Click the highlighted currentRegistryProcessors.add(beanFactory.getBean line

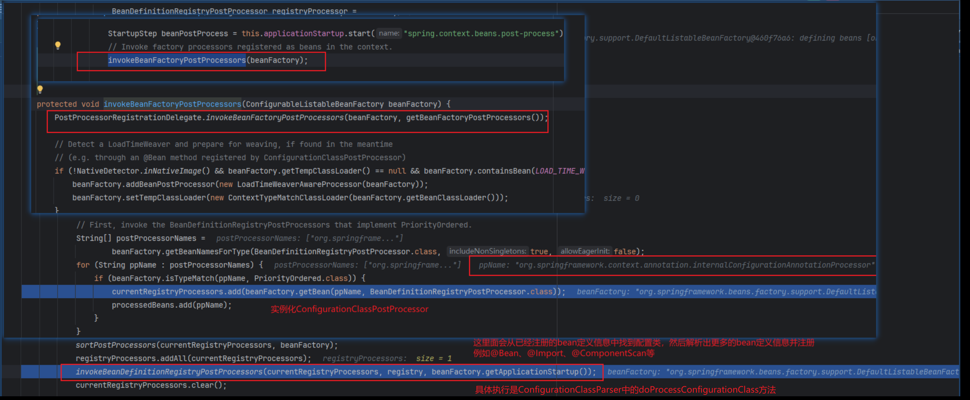(x=338, y=291)
